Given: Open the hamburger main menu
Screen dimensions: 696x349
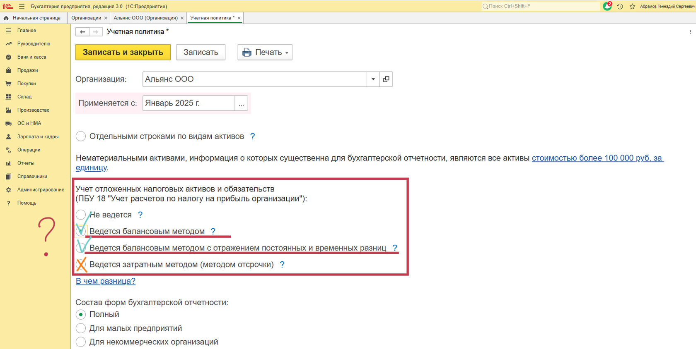Looking at the screenshot, I should tap(22, 6).
